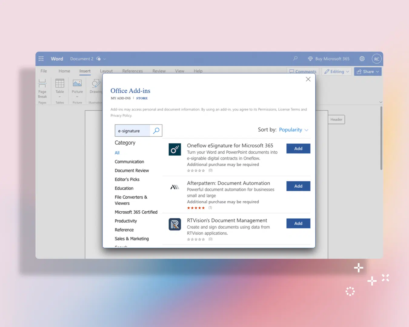Select the All category

point(117,153)
